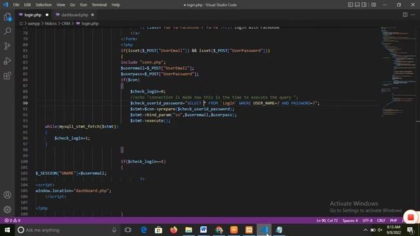The height and width of the screenshot is (236, 420).
Task: Click the Cortana microphone icon
Action: point(114,230)
